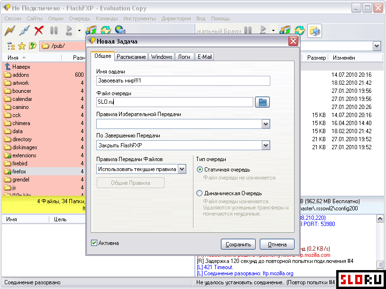Click the log line '[L] 421 Timeout.'
386x289 pixels.
215,267
